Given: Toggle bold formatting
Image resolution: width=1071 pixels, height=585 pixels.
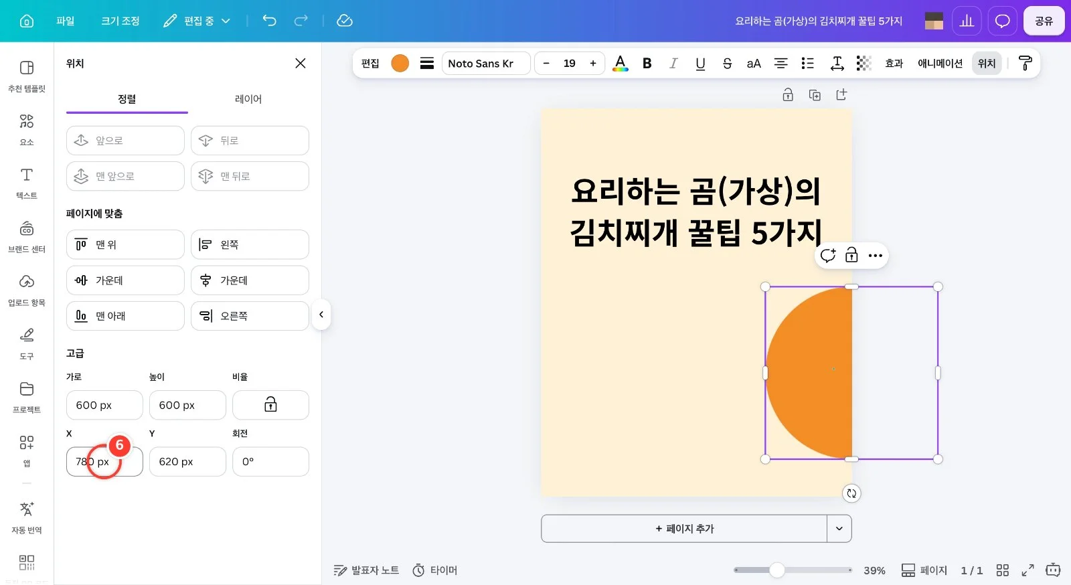Looking at the screenshot, I should pos(647,64).
